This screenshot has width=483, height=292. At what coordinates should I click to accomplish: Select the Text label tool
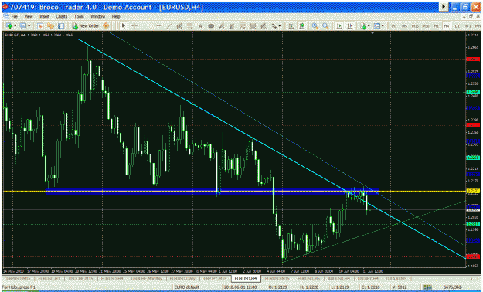[200, 26]
